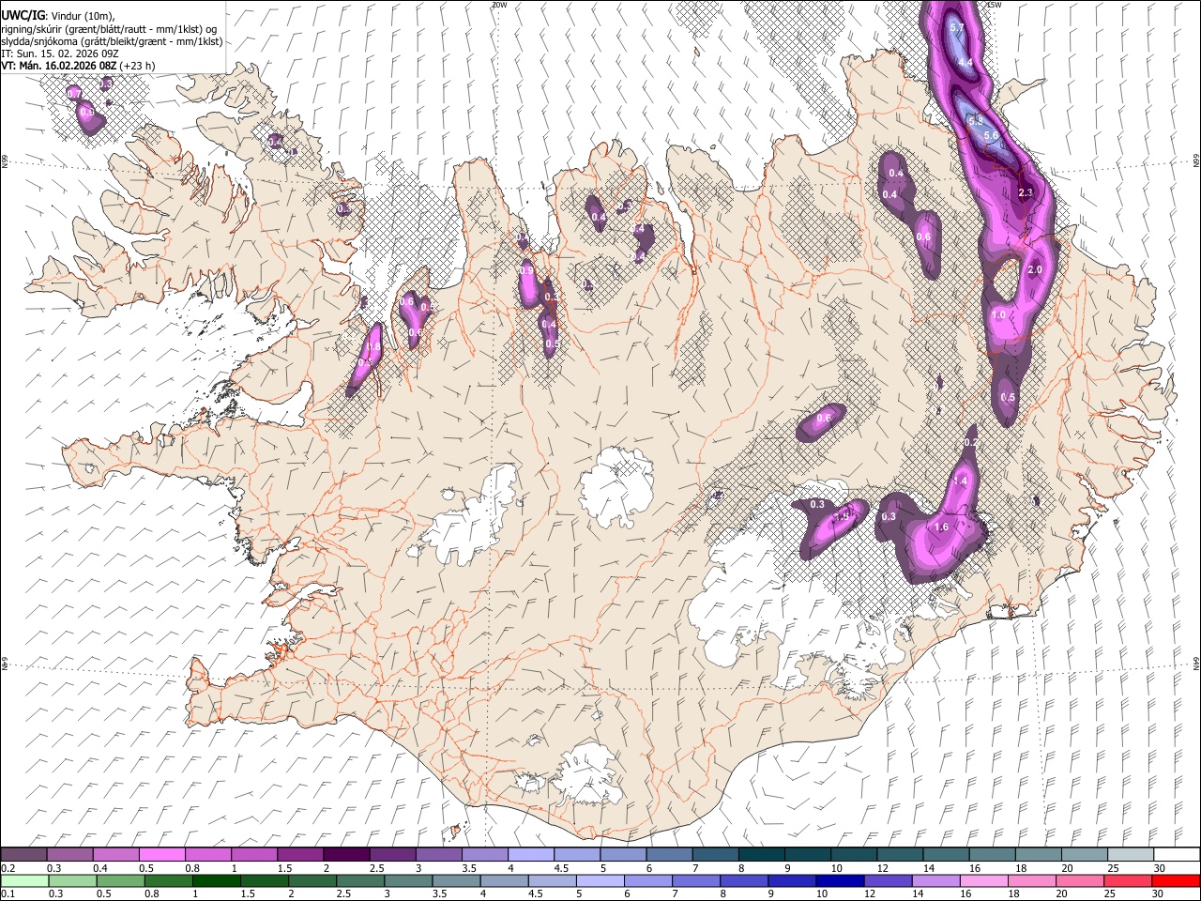The image size is (1201, 901).
Task: Click the 18 swatch in upper legend row
Action: click(x=1037, y=855)
